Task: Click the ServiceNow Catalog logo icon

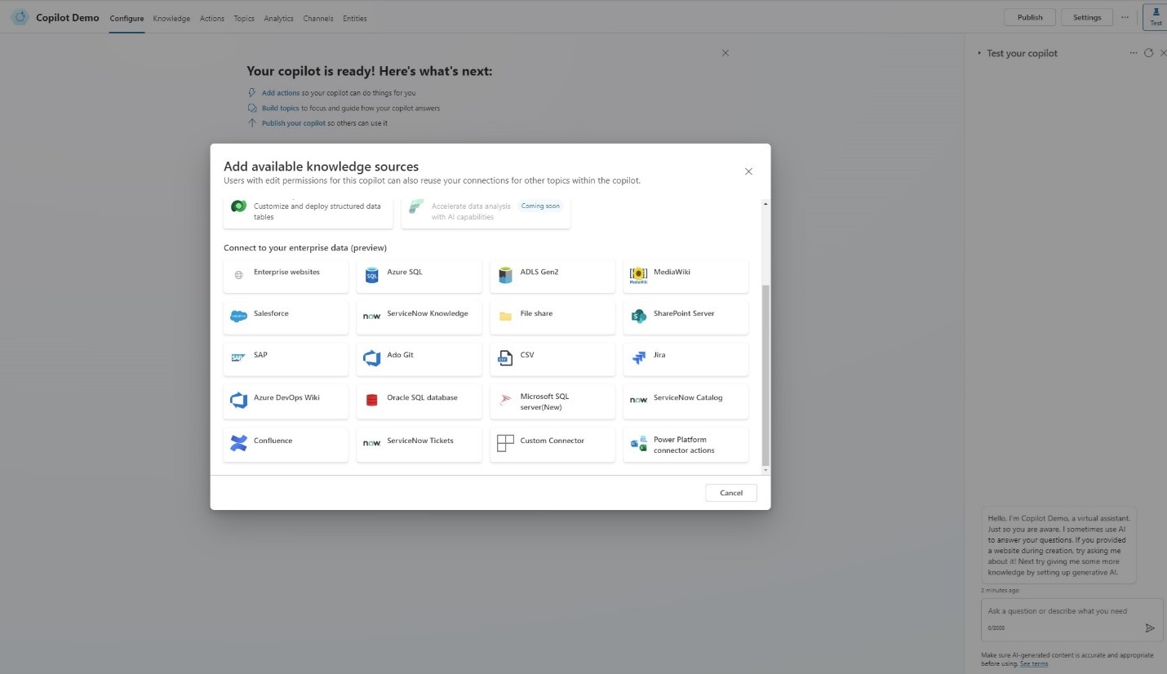Action: click(x=638, y=400)
